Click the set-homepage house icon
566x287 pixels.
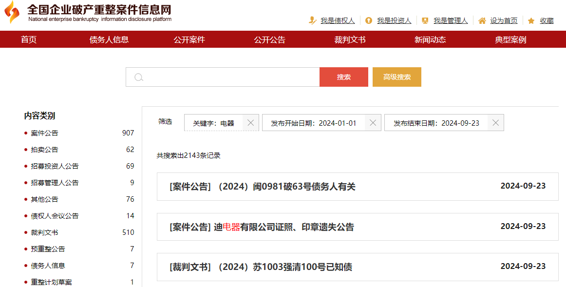point(482,20)
